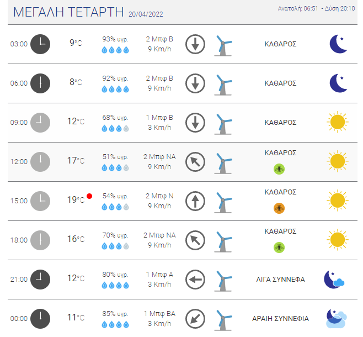
Task: Click the sunrise and sunset times text
Action: 316,9
